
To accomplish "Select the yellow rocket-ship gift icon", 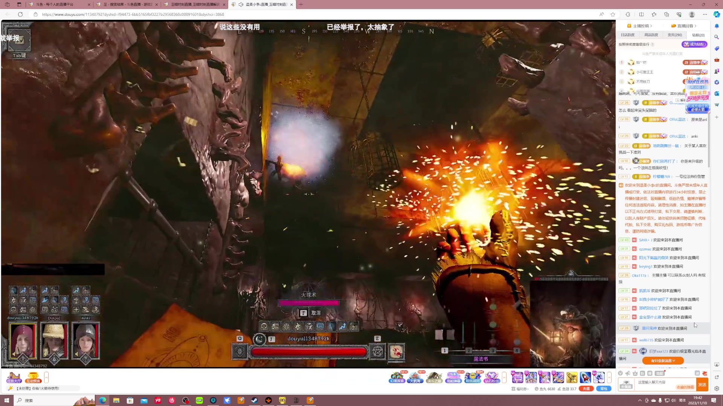I will pos(572,377).
